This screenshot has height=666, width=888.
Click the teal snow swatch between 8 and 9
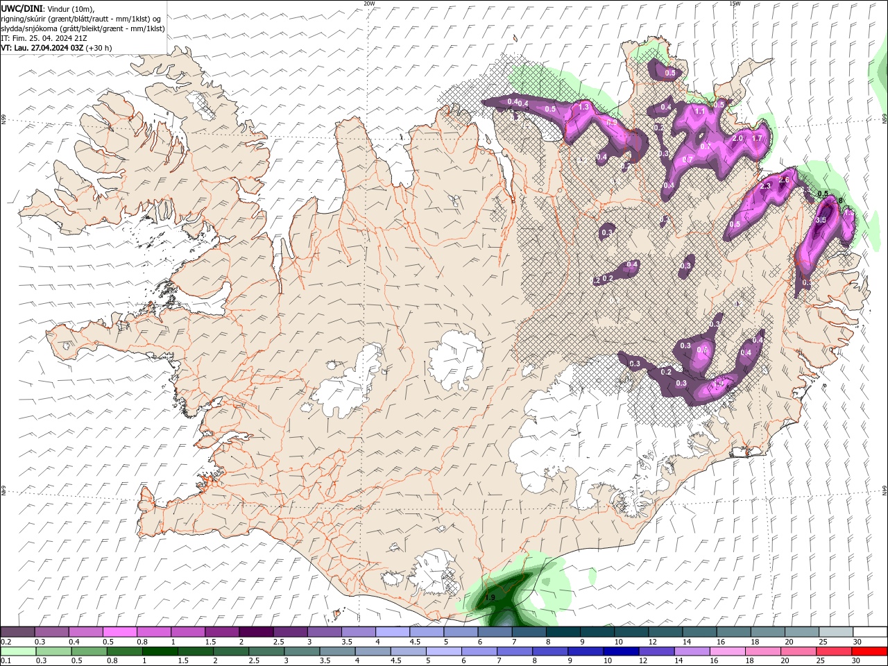tap(563, 632)
